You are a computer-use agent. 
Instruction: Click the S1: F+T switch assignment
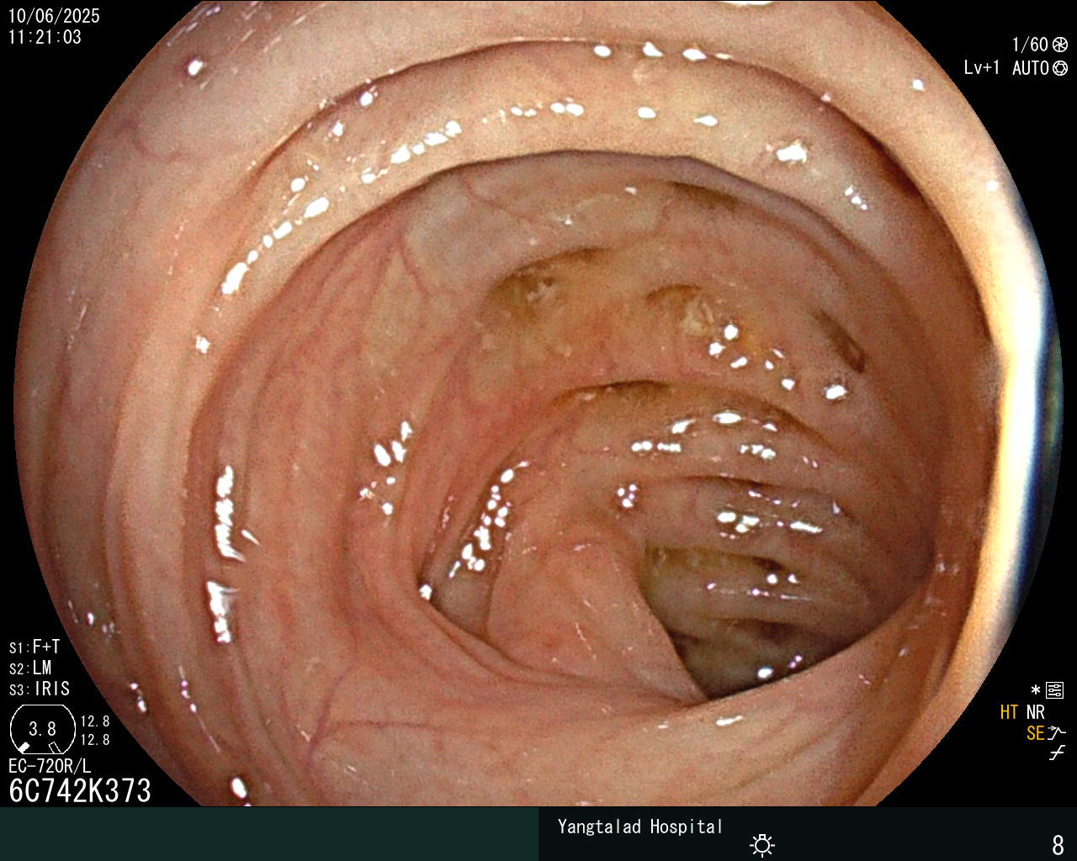coord(34,647)
